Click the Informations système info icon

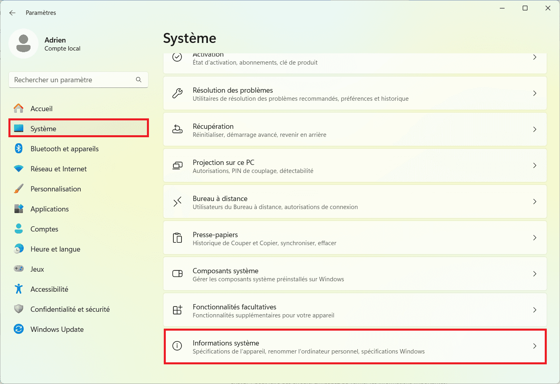[177, 345]
